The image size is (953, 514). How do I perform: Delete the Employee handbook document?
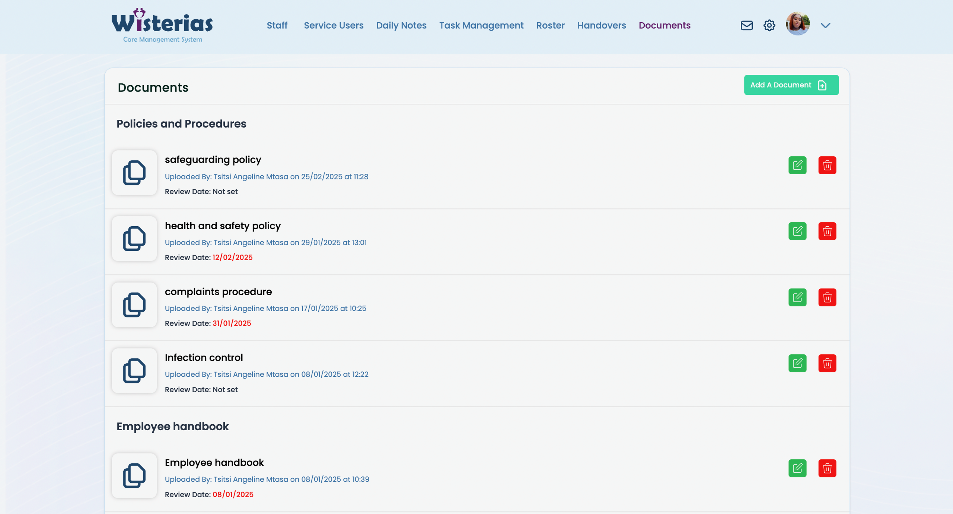click(x=827, y=468)
